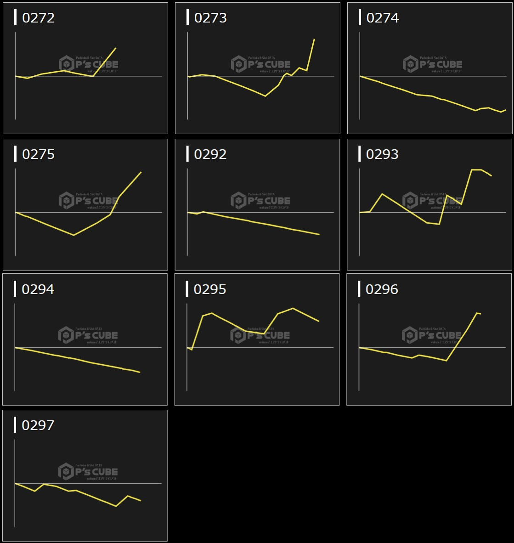
Task: Select the 0295 heading label
Action: (x=210, y=289)
